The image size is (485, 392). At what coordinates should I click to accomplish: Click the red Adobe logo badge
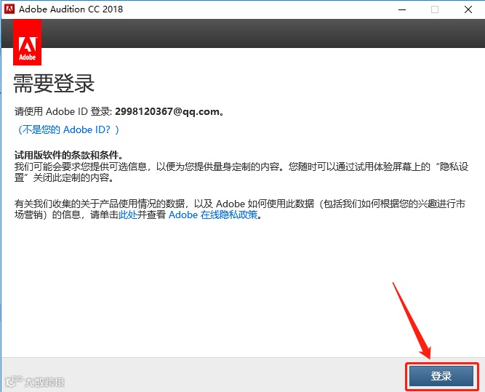[x=27, y=42]
